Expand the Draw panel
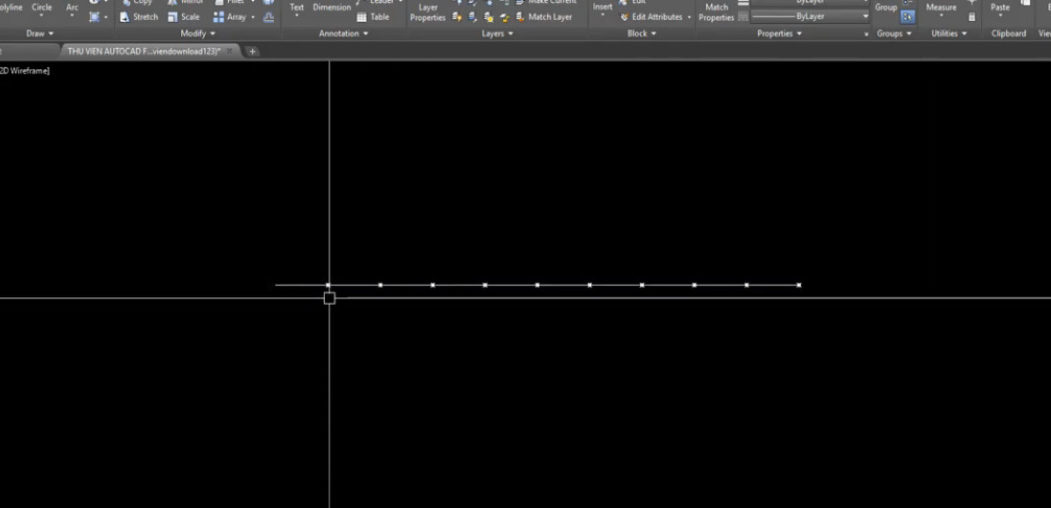 tap(39, 34)
